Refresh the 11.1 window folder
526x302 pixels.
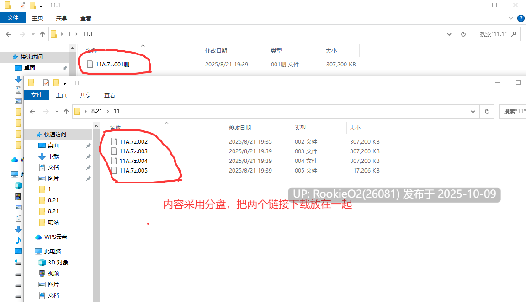click(463, 34)
